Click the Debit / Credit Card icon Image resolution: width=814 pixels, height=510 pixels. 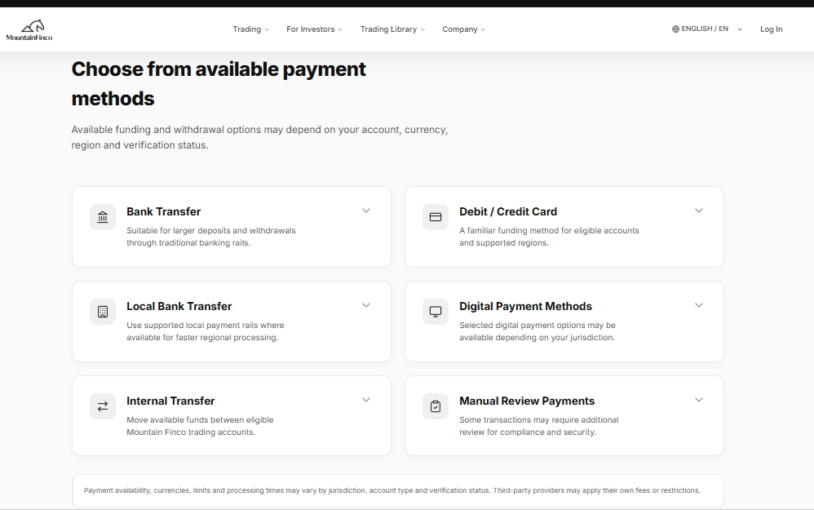pyautogui.click(x=436, y=217)
